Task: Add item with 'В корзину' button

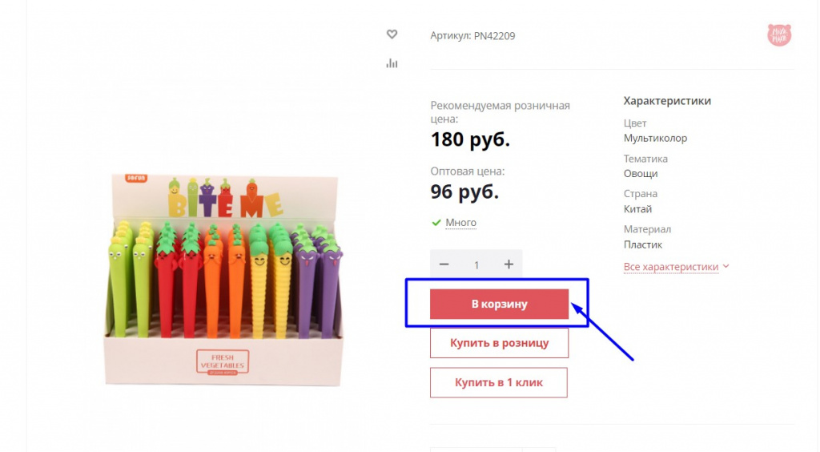Action: pos(499,304)
